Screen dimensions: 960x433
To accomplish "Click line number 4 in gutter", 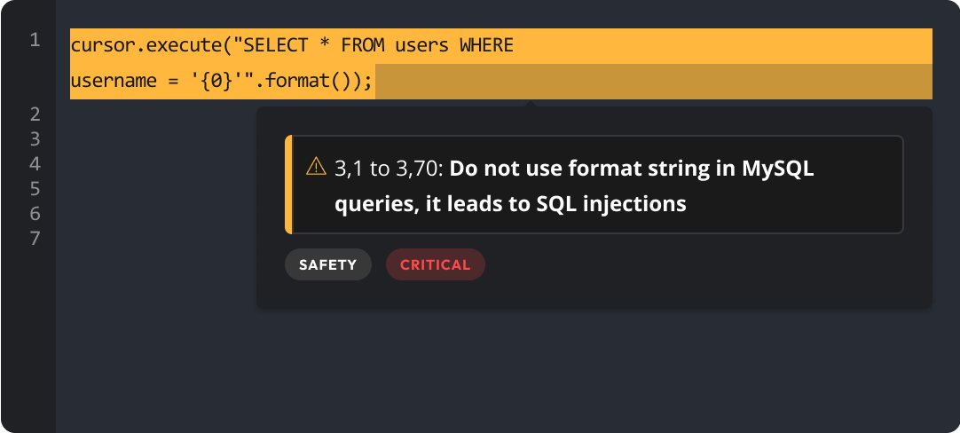I will (x=35, y=164).
